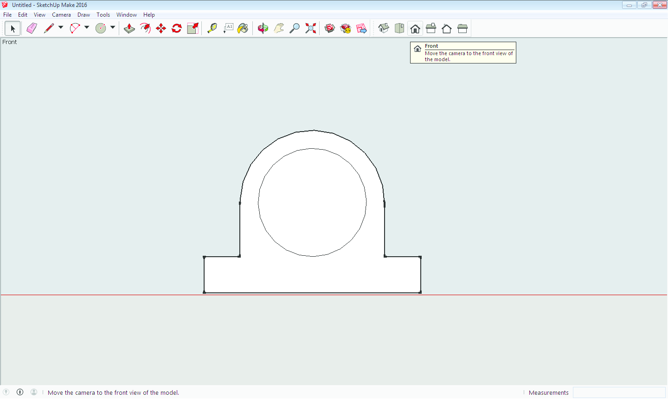Expand the Line tool dropdown arrow
Viewport: 668px width, 417px height.
tap(61, 28)
